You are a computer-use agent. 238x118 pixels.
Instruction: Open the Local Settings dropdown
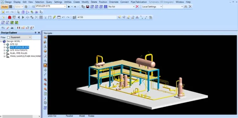161,7
